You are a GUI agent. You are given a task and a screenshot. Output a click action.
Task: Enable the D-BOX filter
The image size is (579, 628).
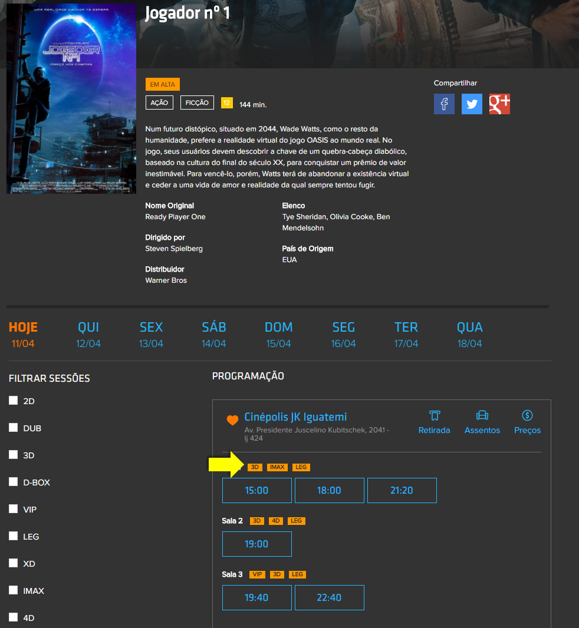pyautogui.click(x=14, y=482)
